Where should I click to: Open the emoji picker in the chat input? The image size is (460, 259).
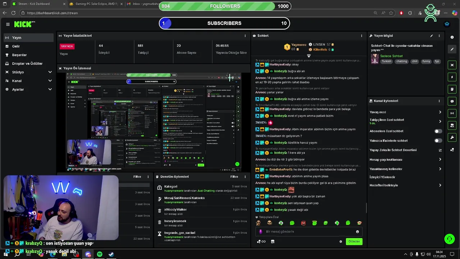(x=357, y=232)
